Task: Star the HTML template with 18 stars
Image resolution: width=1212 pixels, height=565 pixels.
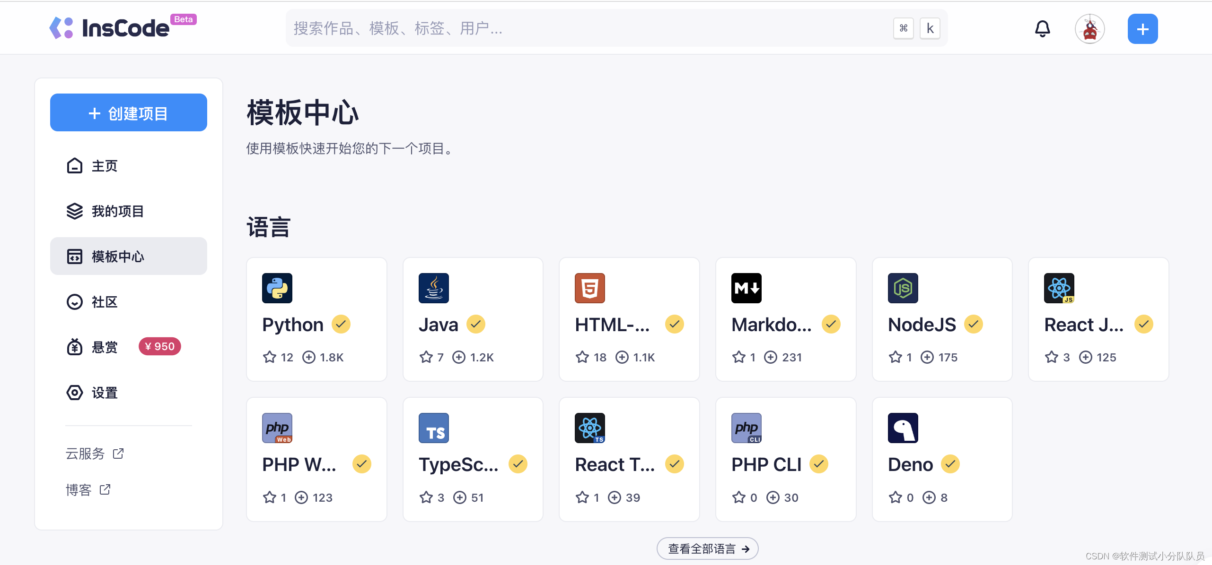Action: pyautogui.click(x=582, y=357)
